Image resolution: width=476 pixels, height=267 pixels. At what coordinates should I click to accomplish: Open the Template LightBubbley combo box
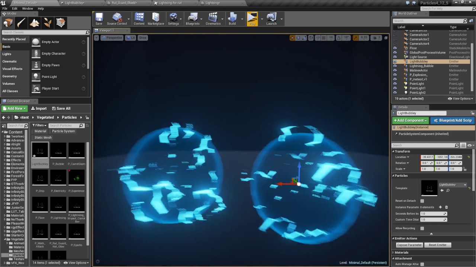pyautogui.click(x=453, y=185)
